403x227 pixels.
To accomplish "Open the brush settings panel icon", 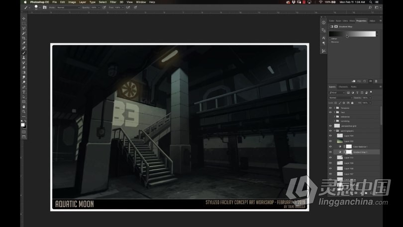I will [x=45, y=7].
